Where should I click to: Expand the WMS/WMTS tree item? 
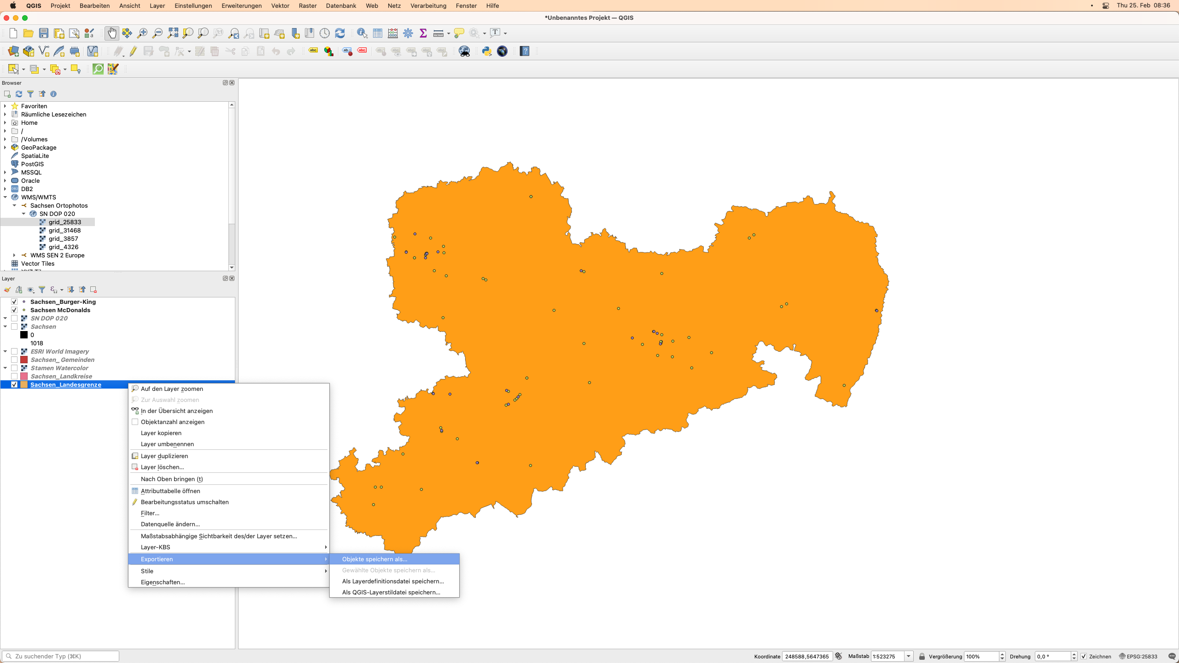click(x=6, y=197)
